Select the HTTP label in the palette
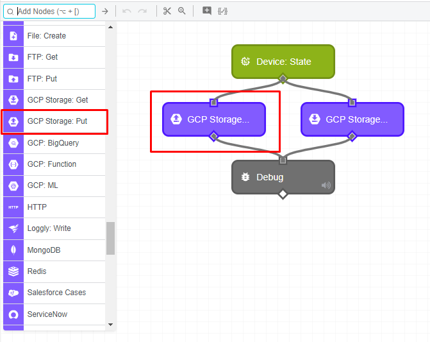This screenshot has width=430, height=342. pos(37,207)
